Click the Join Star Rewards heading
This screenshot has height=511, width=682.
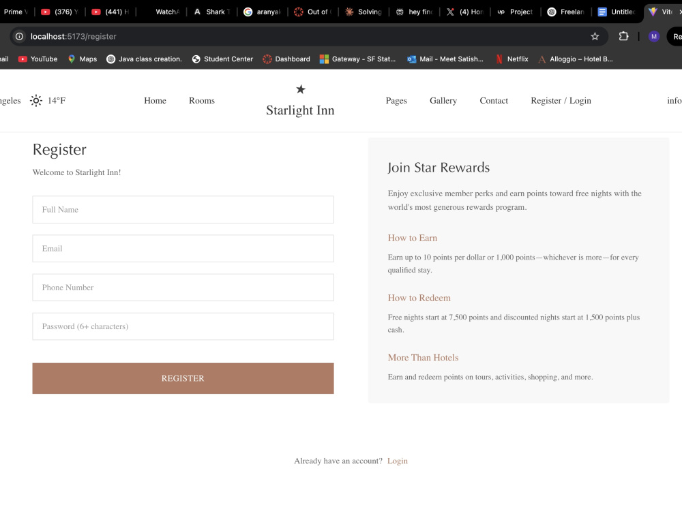click(x=439, y=168)
